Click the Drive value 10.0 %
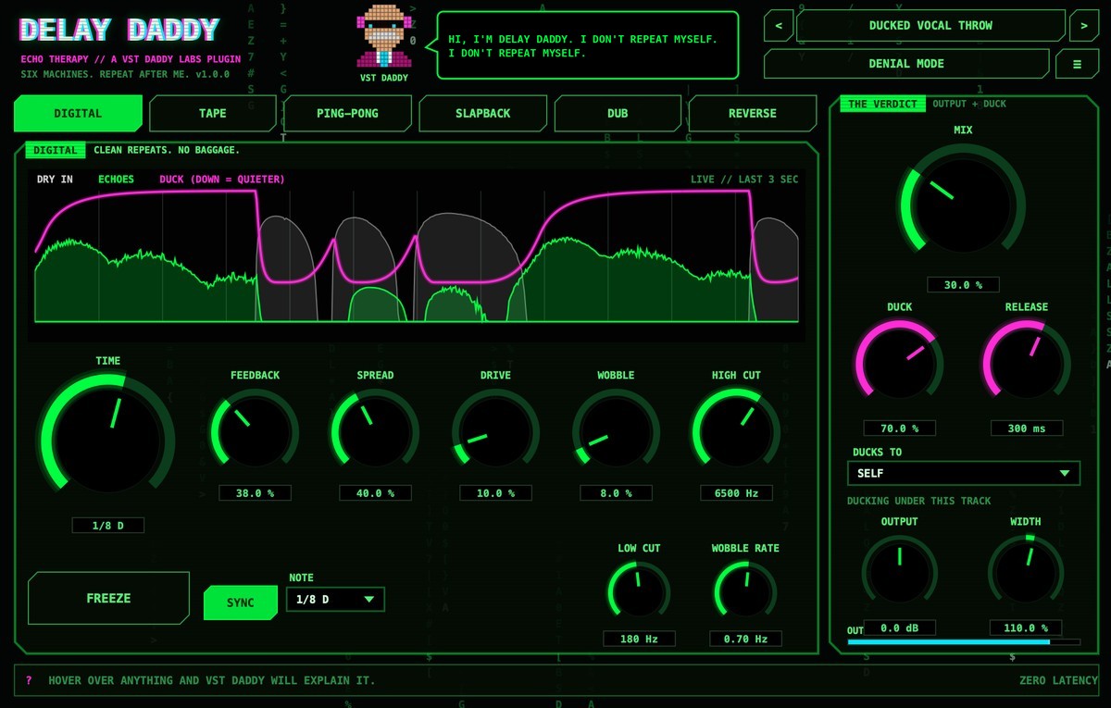The image size is (1111, 708). 495,493
